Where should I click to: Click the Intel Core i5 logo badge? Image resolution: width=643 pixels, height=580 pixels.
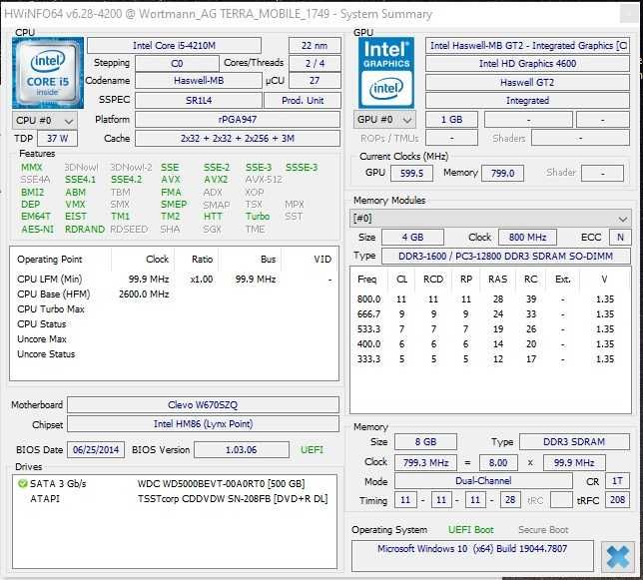pyautogui.click(x=48, y=73)
